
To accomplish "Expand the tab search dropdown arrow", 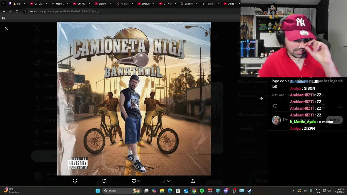I will (4, 4).
